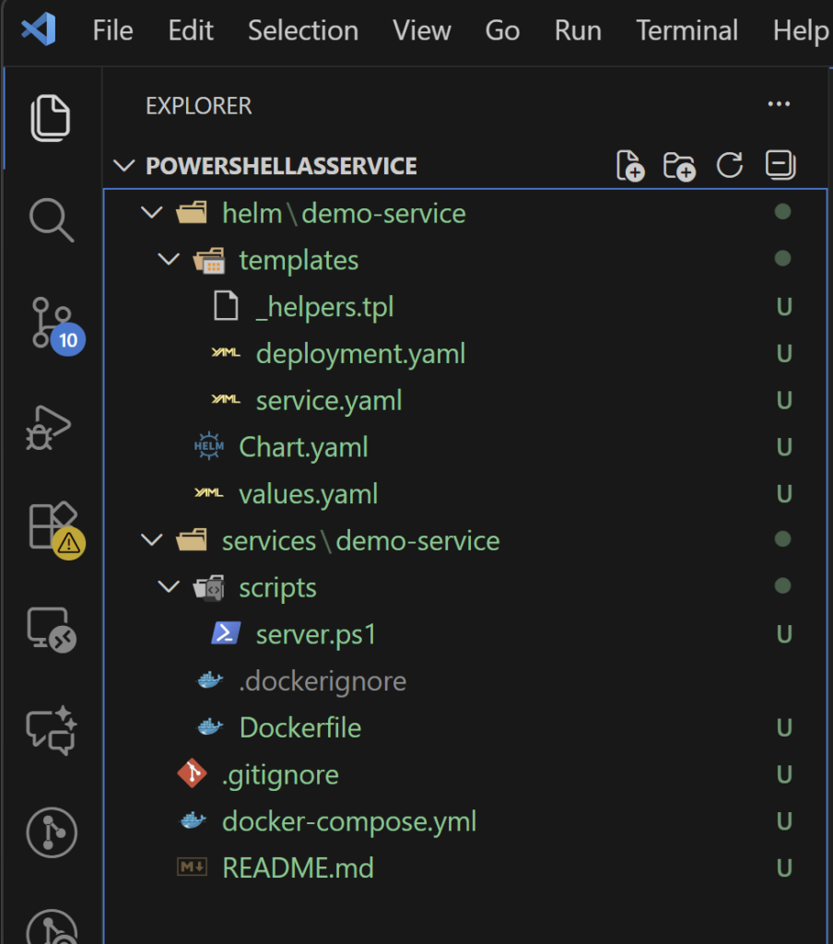Image resolution: width=833 pixels, height=944 pixels.
Task: Open the Search view in activity bar
Action: click(51, 221)
